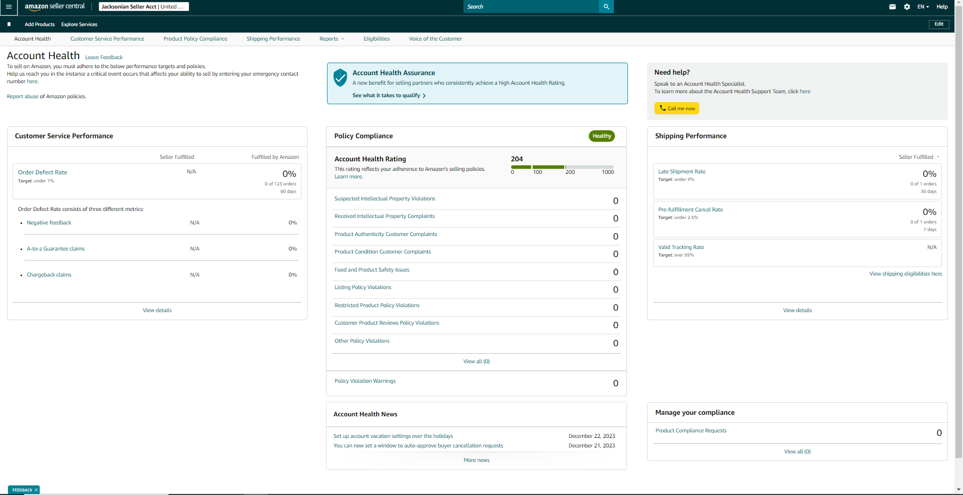The height and width of the screenshot is (495, 963).
Task: Expand the Reports menu
Action: pos(332,39)
